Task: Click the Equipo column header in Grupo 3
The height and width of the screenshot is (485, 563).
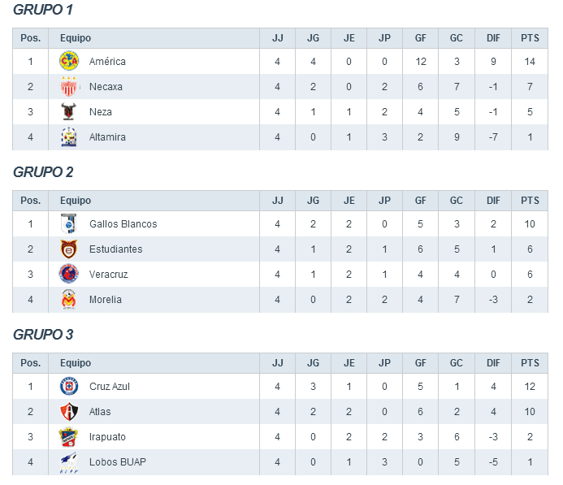Action: 76,363
